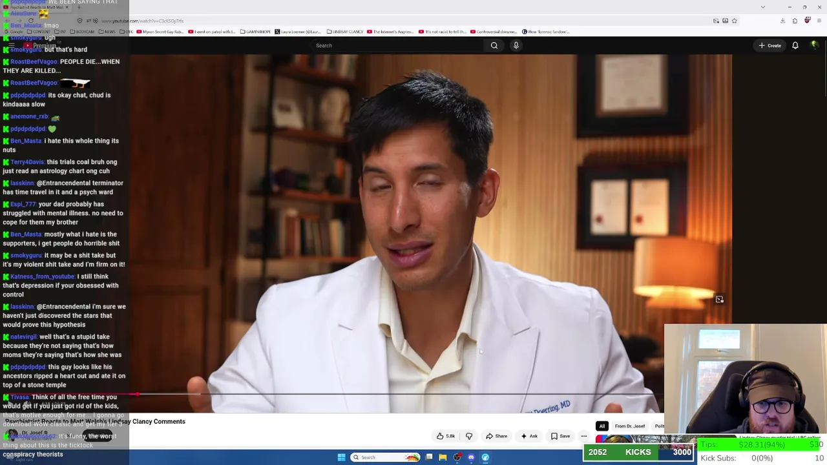
Task: Open the blue browser icon on taskbar
Action: click(x=485, y=457)
